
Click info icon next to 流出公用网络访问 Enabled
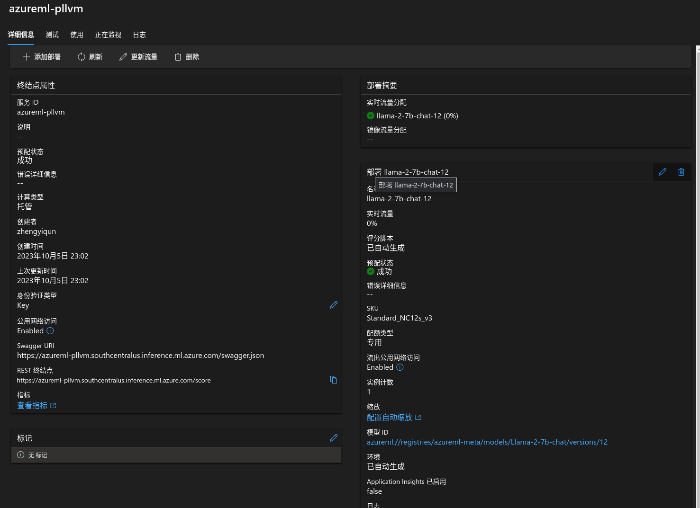400,367
